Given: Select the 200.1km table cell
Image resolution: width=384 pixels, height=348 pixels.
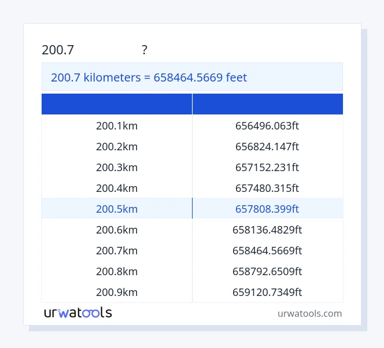Looking at the screenshot, I should (117, 125).
